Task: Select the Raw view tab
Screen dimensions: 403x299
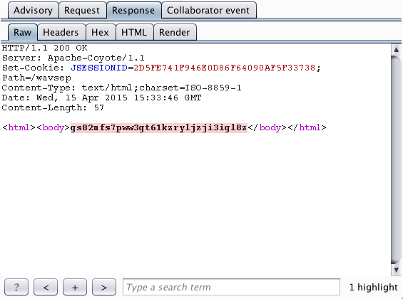Action: pos(23,32)
